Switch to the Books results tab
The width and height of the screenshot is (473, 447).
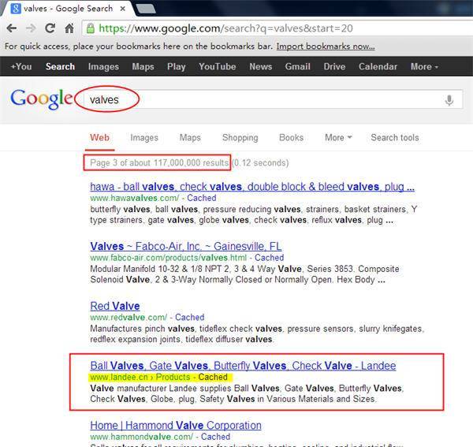click(x=291, y=138)
